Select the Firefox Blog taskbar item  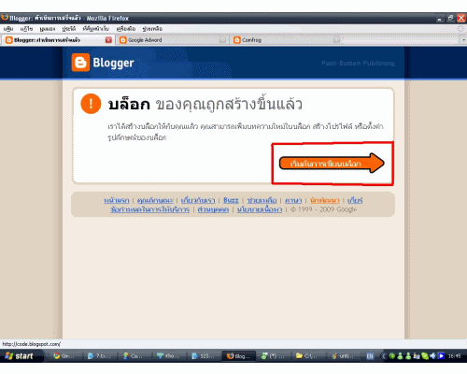(239, 356)
